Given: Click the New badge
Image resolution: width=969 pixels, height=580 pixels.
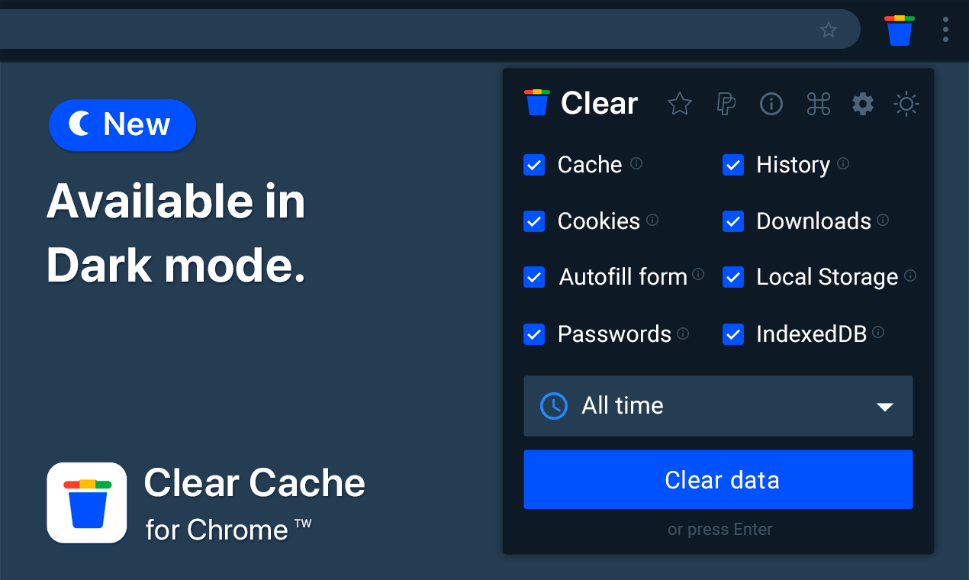Looking at the screenshot, I should (x=122, y=124).
